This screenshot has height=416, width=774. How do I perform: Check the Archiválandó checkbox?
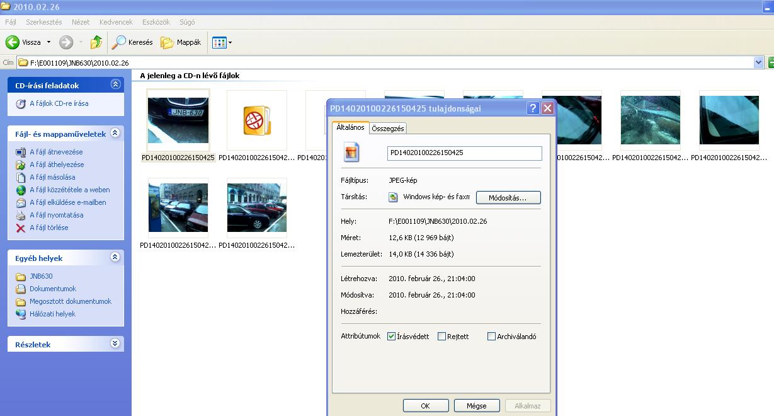click(491, 337)
